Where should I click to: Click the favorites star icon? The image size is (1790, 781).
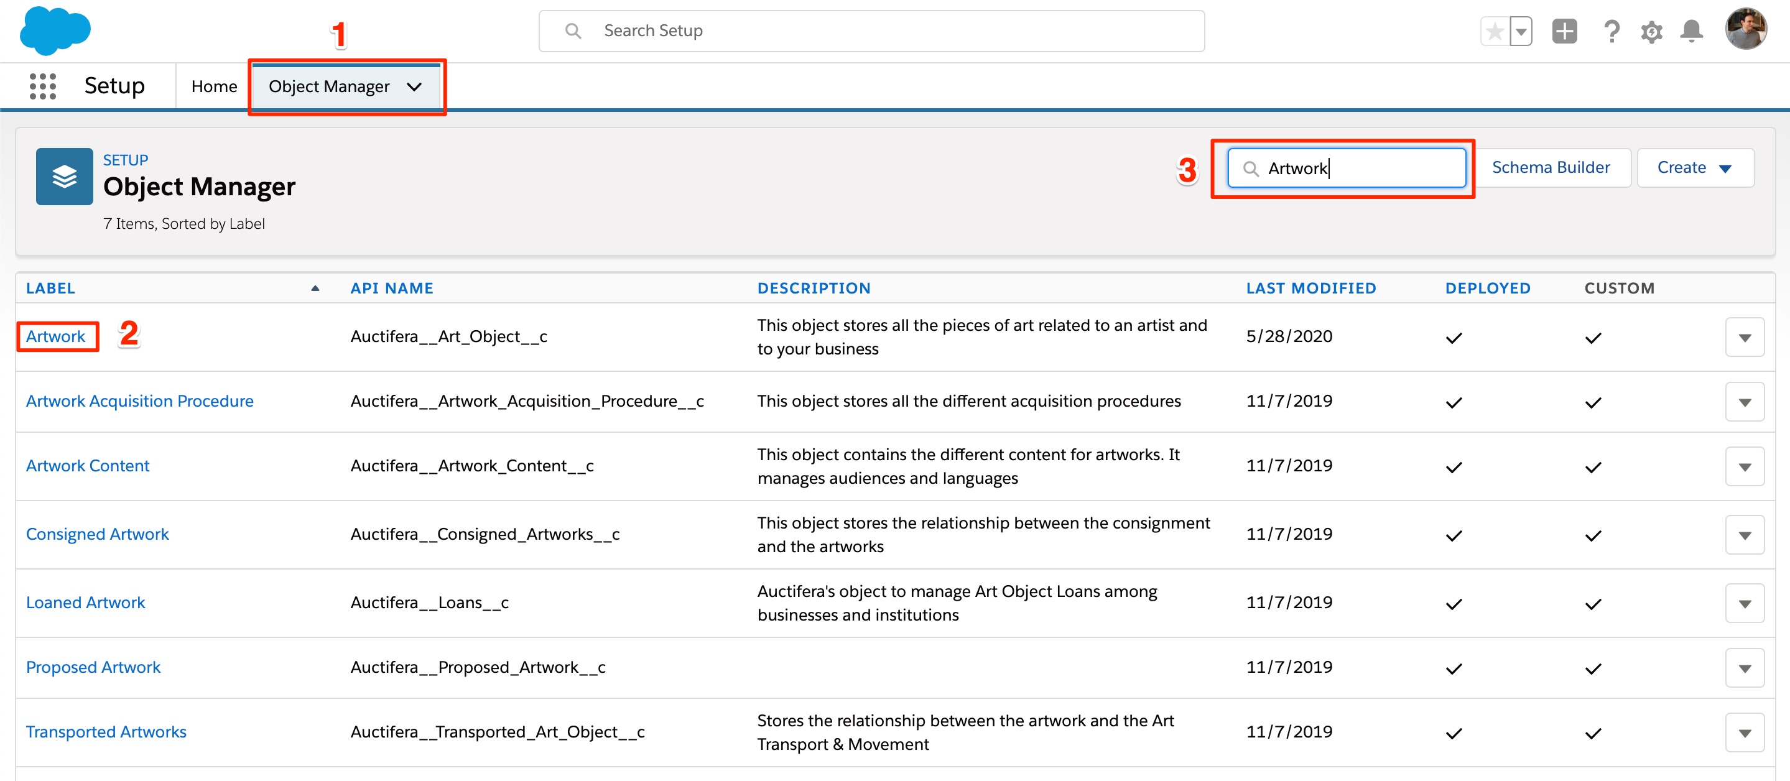[1495, 31]
